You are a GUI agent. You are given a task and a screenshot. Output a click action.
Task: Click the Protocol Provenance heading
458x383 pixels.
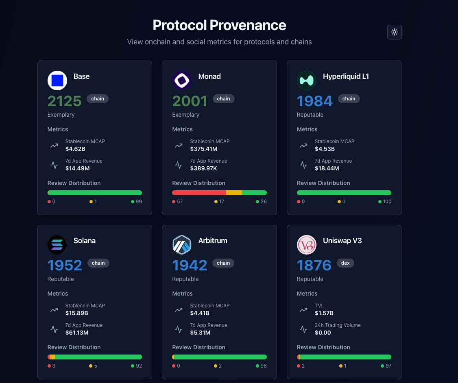(219, 25)
